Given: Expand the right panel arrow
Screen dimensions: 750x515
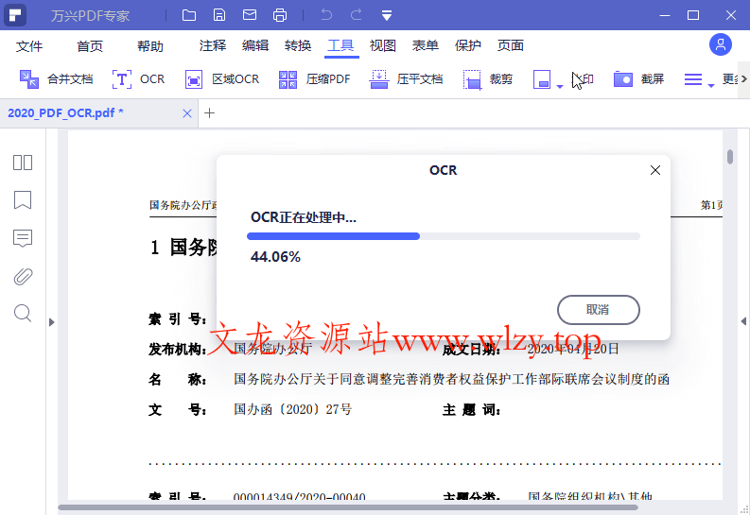Looking at the screenshot, I should click(x=743, y=321).
